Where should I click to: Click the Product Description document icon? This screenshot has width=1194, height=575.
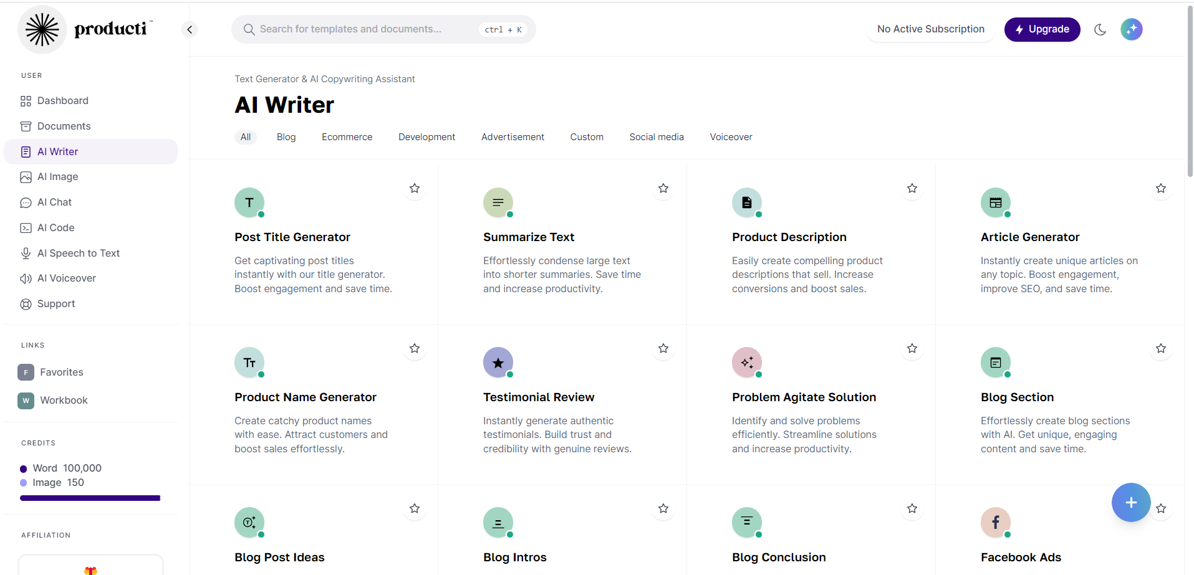(746, 202)
